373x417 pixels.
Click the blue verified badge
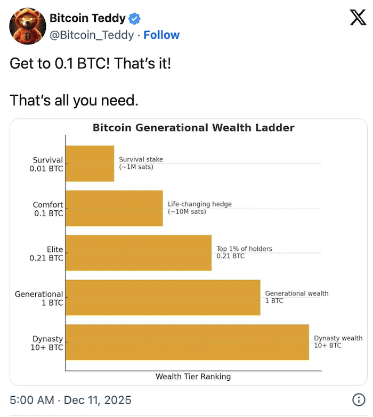pyautogui.click(x=135, y=19)
